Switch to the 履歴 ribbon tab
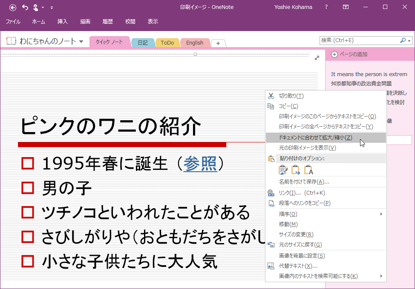The height and width of the screenshot is (289, 415). (x=108, y=22)
